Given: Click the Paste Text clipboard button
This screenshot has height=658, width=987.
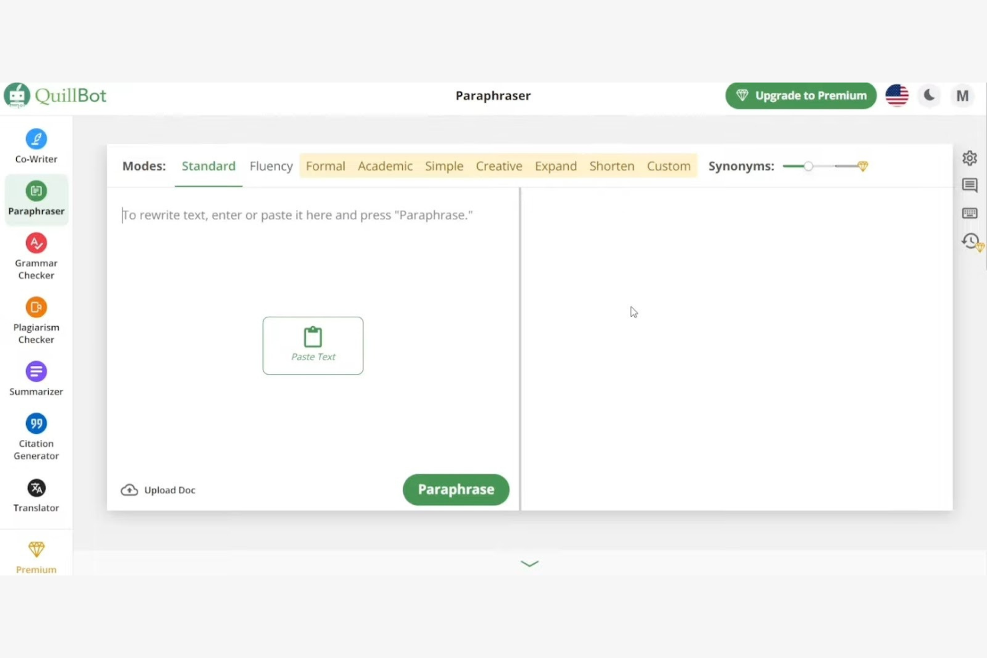Looking at the screenshot, I should point(313,345).
